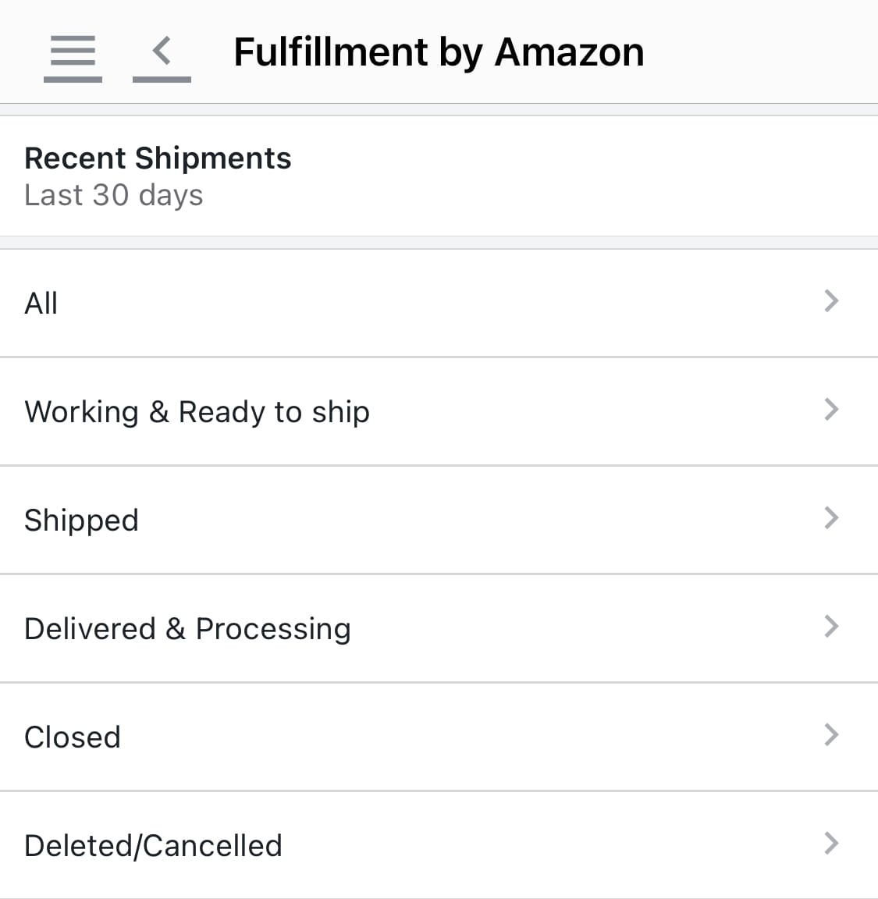Click the chevron beside Shipped
This screenshot has height=899, width=878.
pos(831,518)
